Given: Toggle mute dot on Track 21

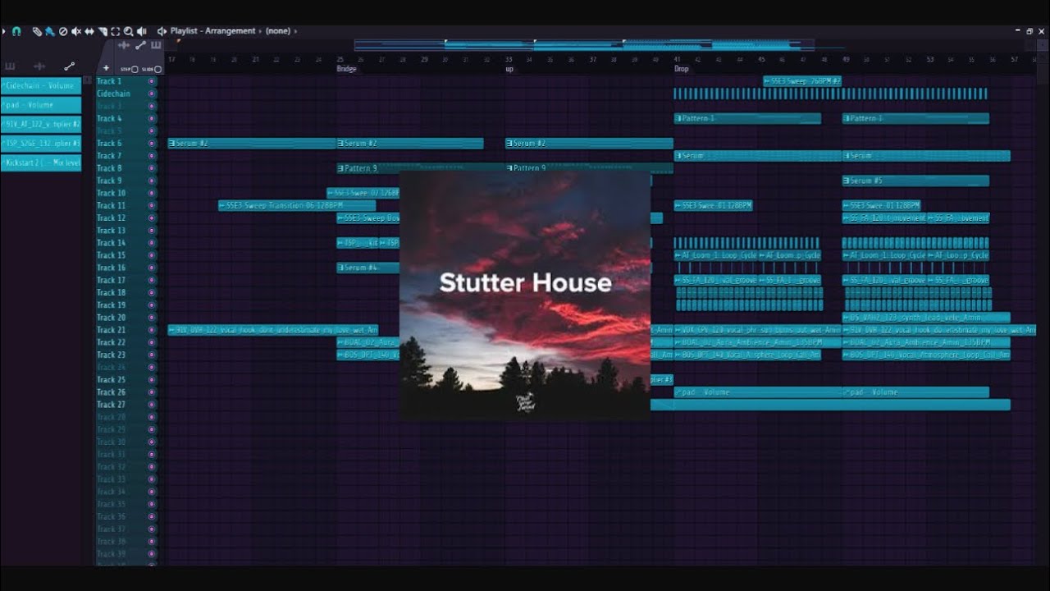Looking at the screenshot, I should pyautogui.click(x=151, y=330).
